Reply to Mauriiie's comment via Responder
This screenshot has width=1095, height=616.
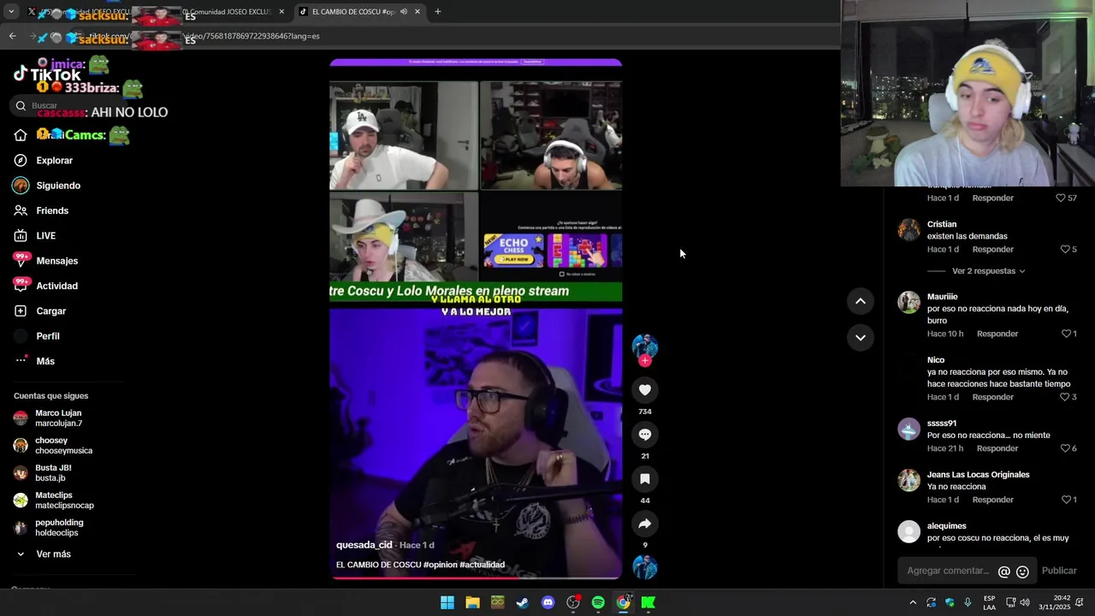(x=997, y=334)
